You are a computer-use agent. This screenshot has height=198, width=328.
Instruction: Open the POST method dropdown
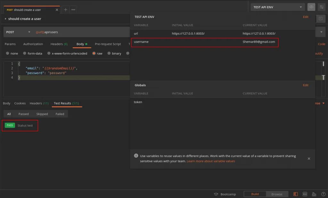tap(18, 32)
